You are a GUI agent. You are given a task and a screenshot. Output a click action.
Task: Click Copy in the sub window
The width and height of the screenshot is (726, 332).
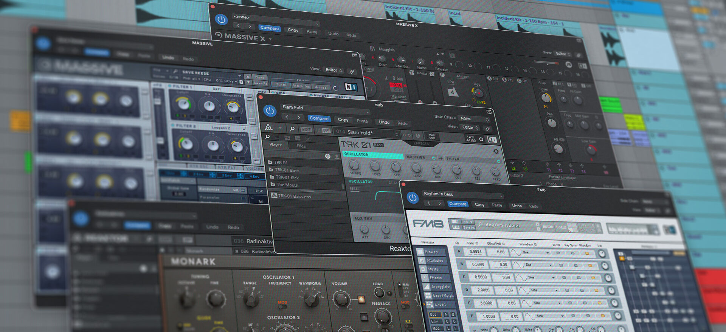pyautogui.click(x=343, y=120)
